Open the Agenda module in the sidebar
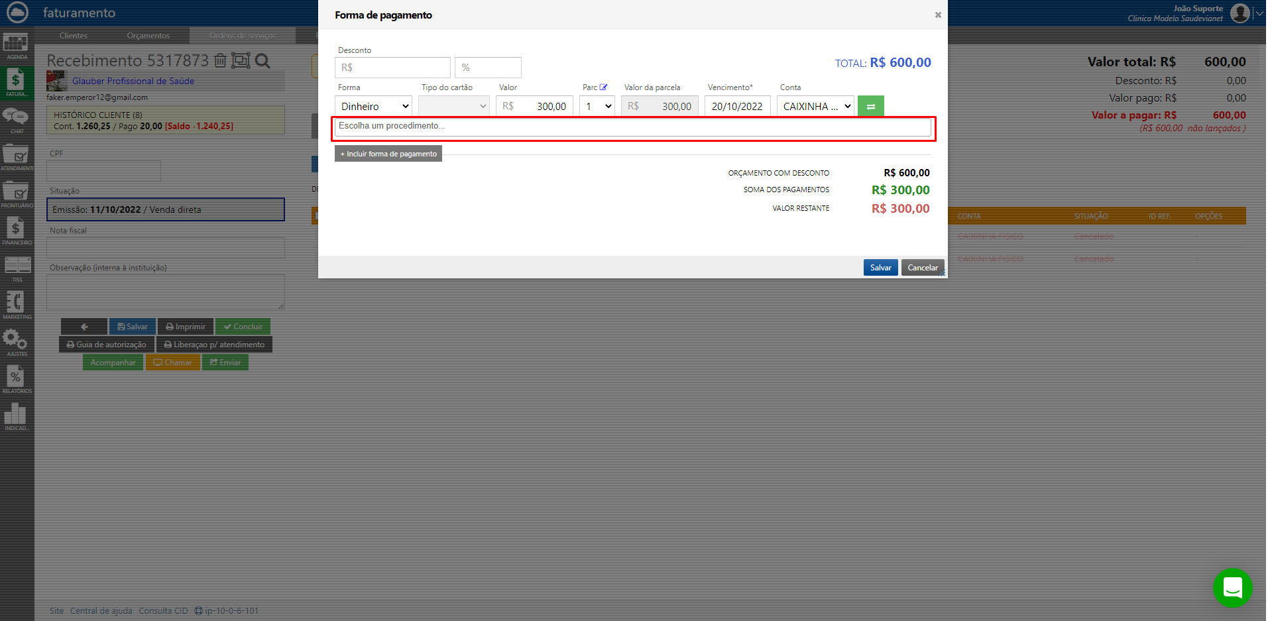 click(17, 46)
